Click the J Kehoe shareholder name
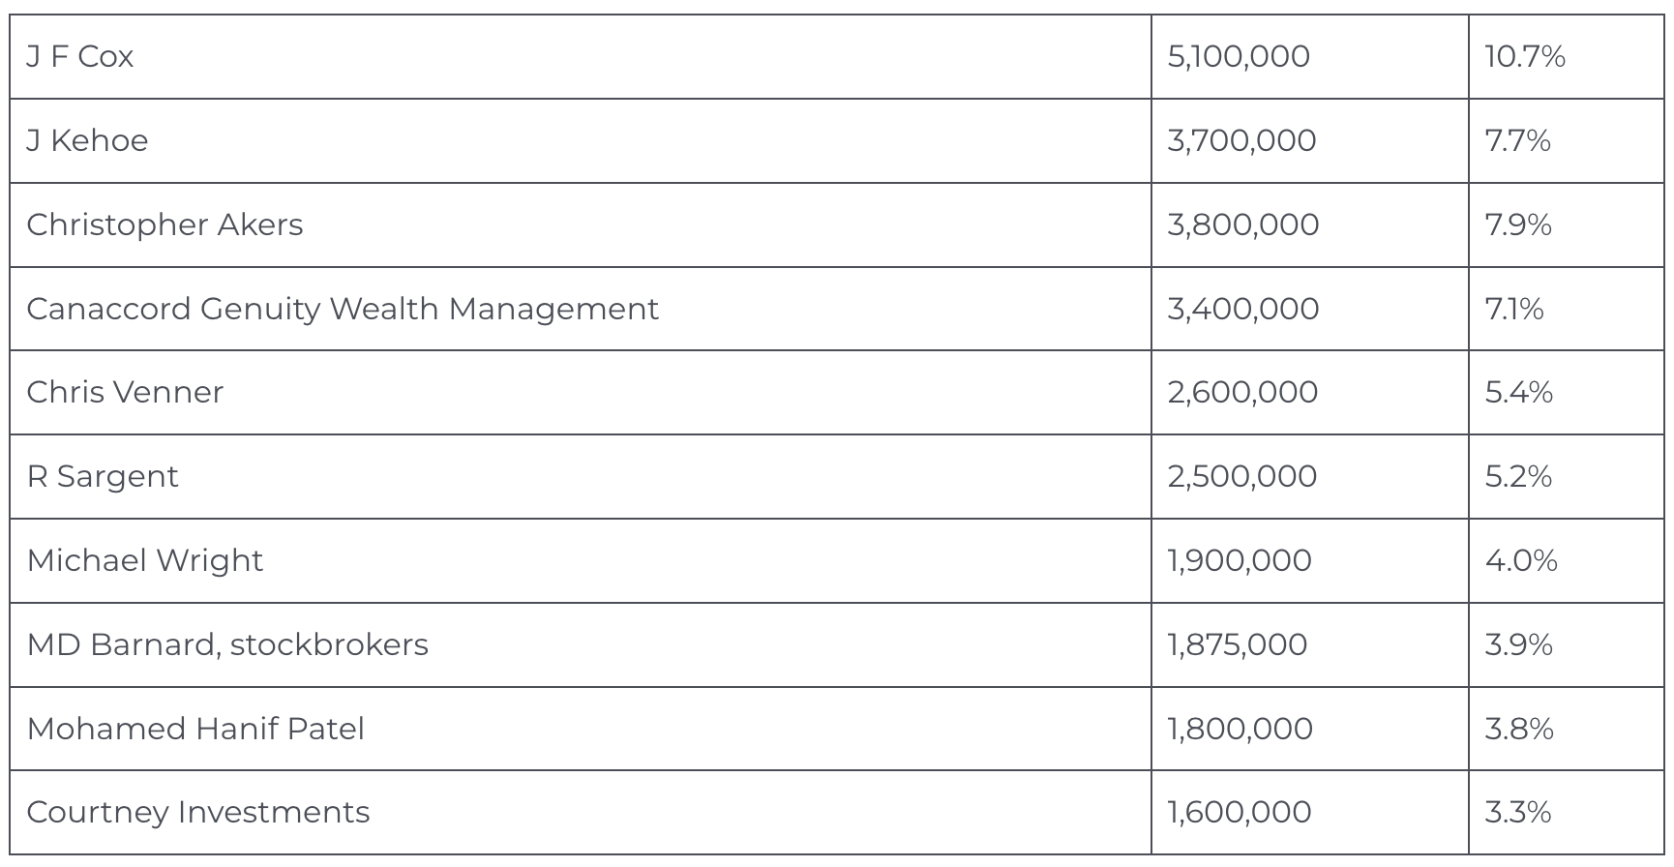1674x867 pixels. point(87,141)
